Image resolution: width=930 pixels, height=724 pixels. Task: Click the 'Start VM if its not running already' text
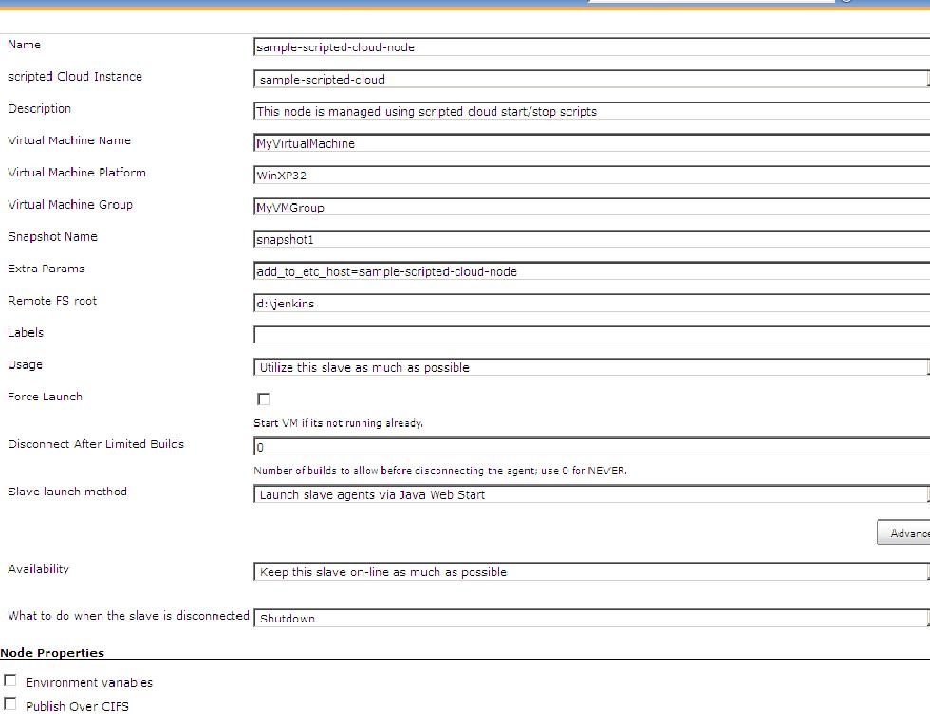[338, 423]
